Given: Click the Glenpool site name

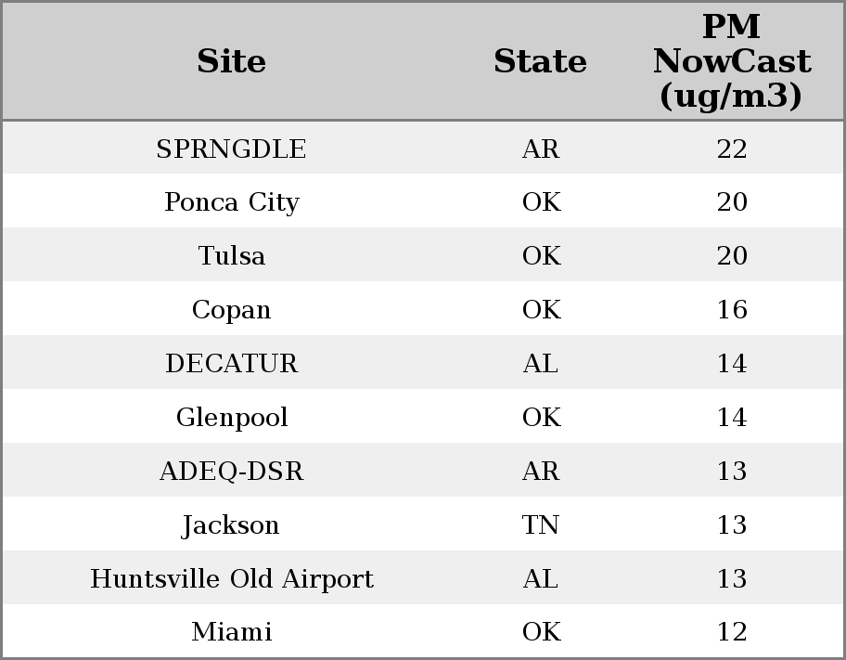Looking at the screenshot, I should 231,418.
